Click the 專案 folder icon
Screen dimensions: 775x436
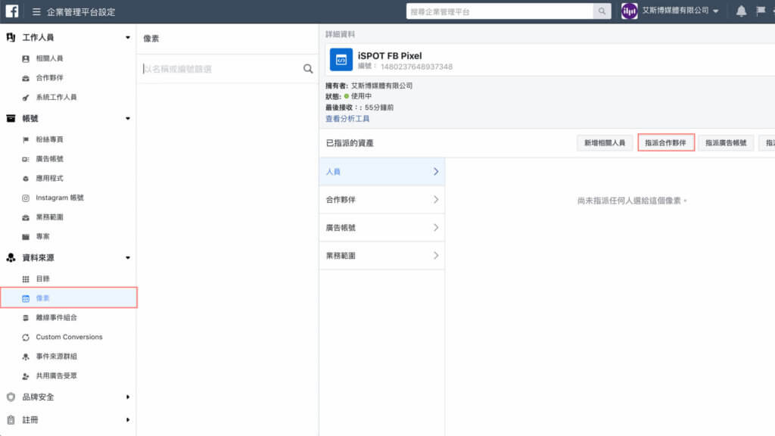click(x=26, y=237)
